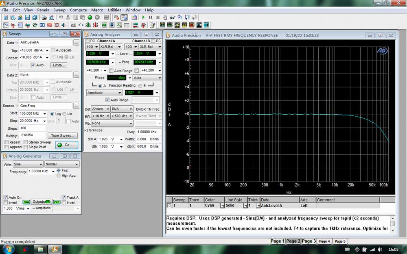Click the green CHA output button in Analog Generator

(x=26, y=202)
